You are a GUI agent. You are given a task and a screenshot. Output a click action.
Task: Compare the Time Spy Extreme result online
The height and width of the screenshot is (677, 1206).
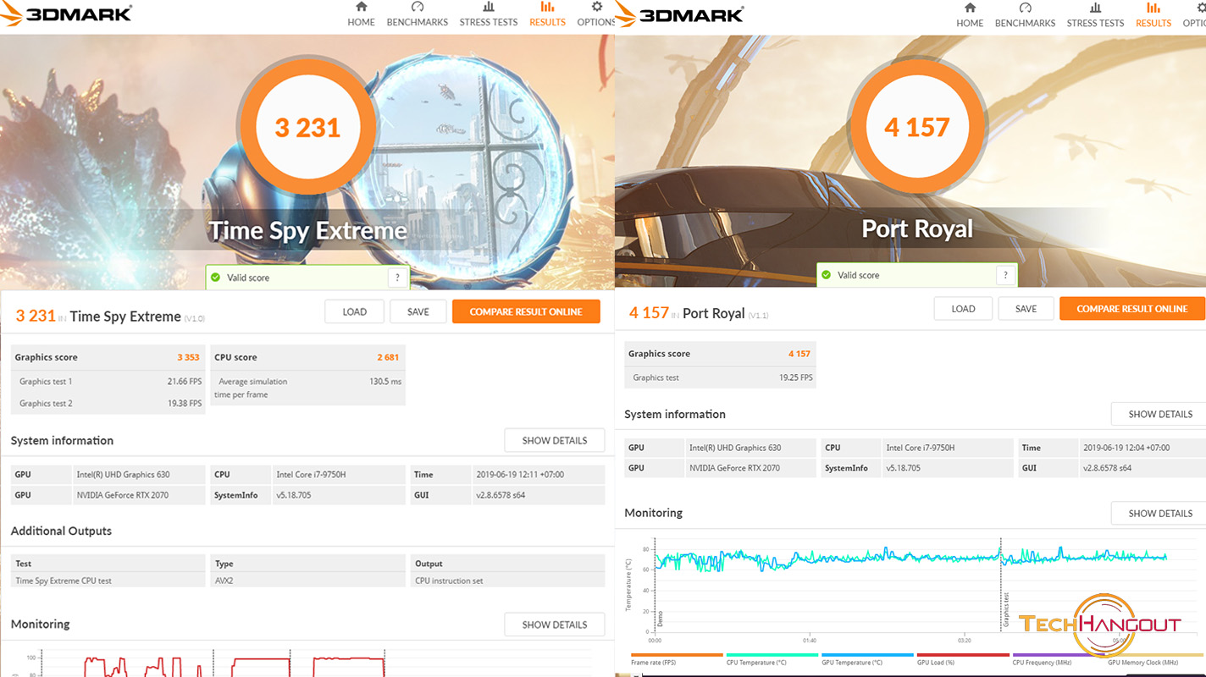click(x=526, y=311)
